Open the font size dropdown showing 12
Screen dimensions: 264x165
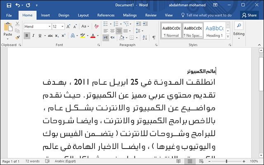pos(62,27)
